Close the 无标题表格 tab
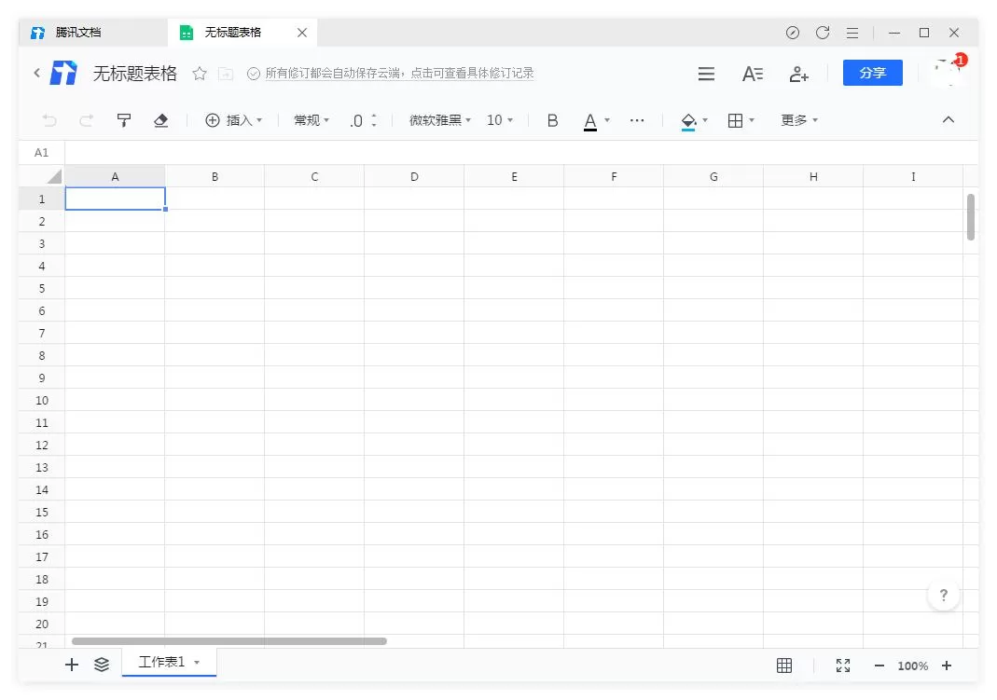This screenshot has height=700, width=997. (x=302, y=33)
